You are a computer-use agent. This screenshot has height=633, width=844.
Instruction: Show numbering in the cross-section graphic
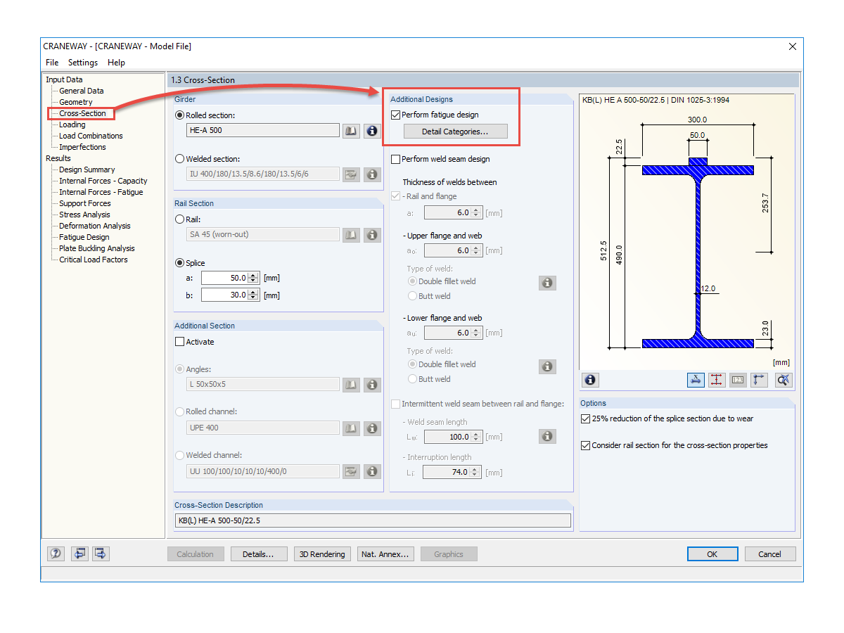click(x=737, y=380)
